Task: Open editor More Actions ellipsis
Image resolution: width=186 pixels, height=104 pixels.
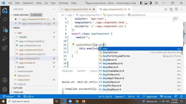Action: (x=181, y=9)
